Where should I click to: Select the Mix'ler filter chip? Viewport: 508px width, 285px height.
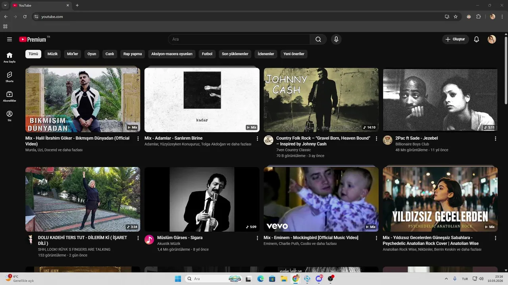[x=73, y=54]
